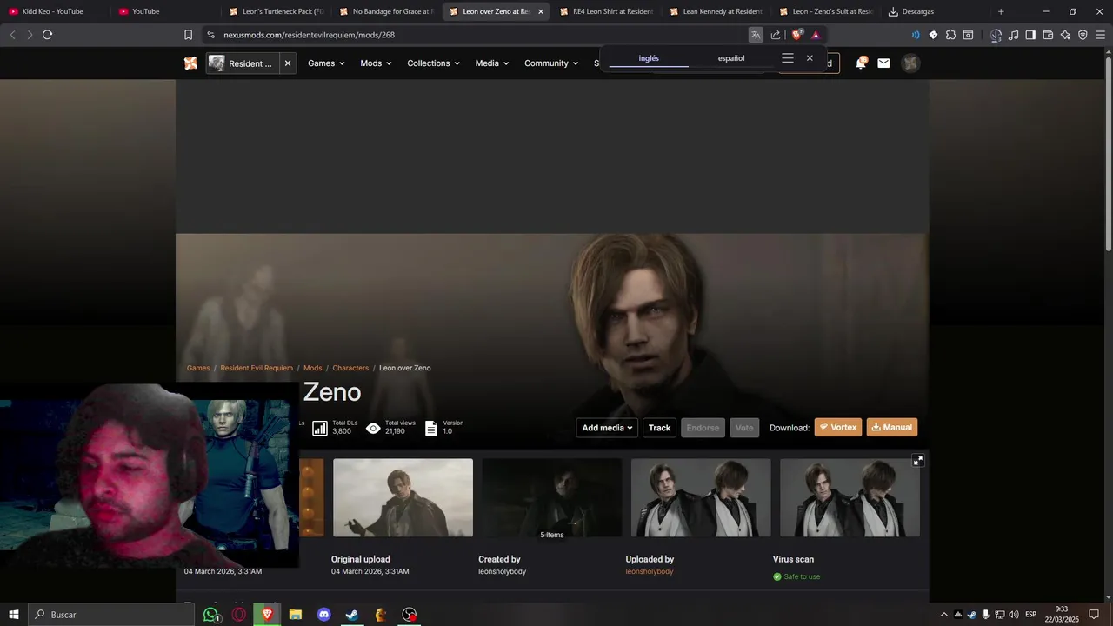Download with Vortex button
This screenshot has height=626, width=1113.
(x=838, y=428)
